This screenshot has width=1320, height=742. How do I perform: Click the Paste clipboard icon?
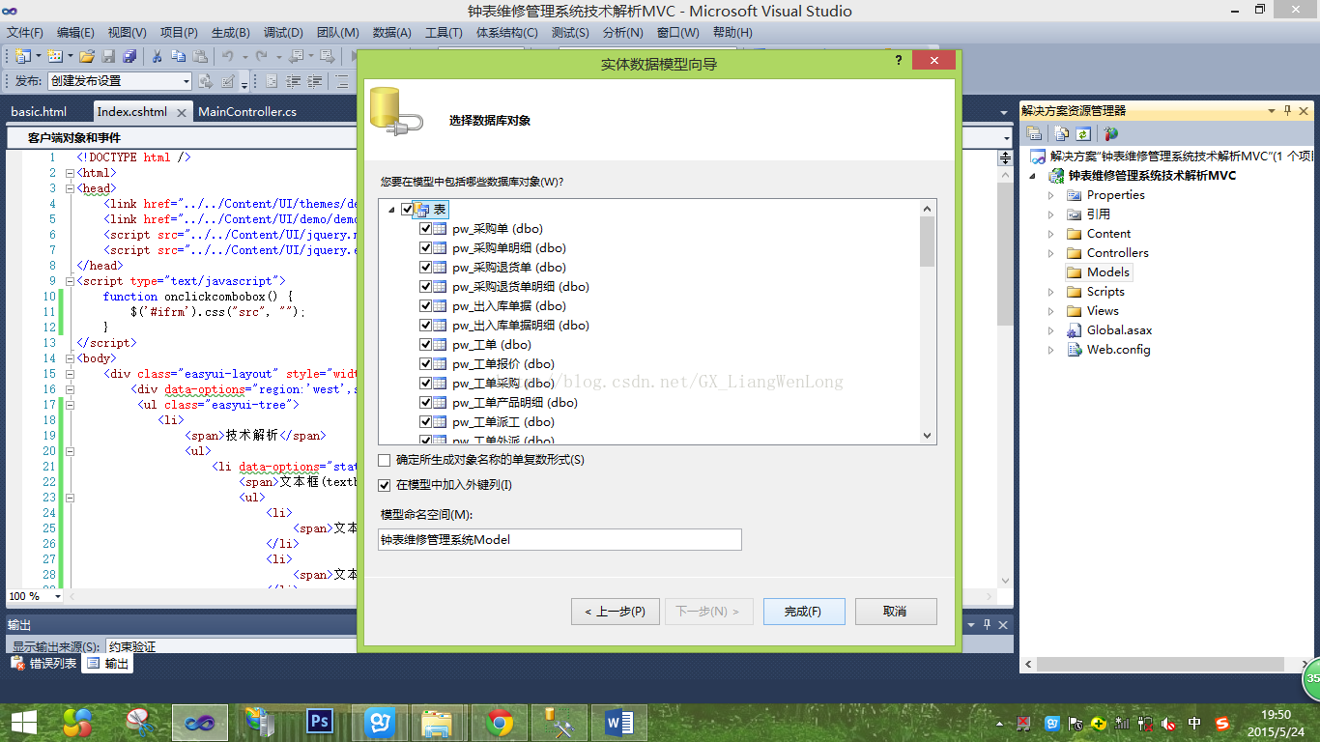(x=200, y=56)
